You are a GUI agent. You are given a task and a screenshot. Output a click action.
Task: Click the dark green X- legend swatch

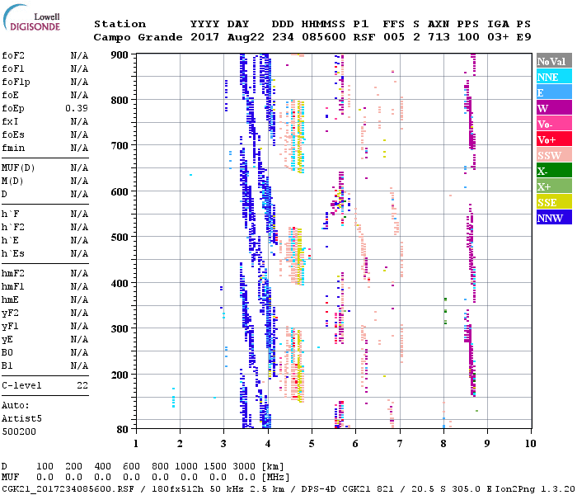pos(552,171)
